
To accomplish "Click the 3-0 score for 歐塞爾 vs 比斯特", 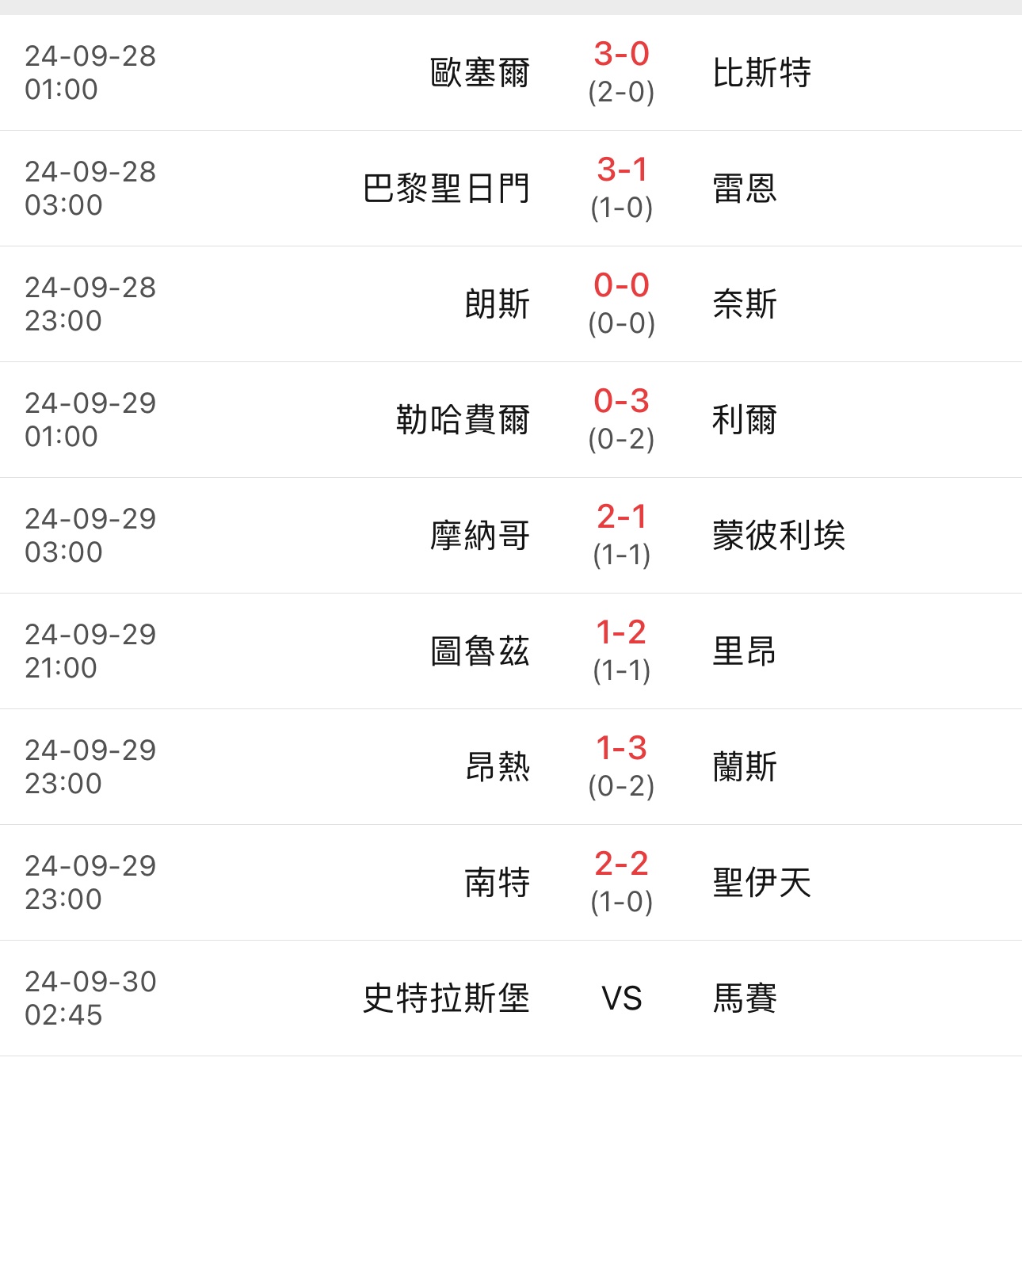I will pyautogui.click(x=621, y=55).
